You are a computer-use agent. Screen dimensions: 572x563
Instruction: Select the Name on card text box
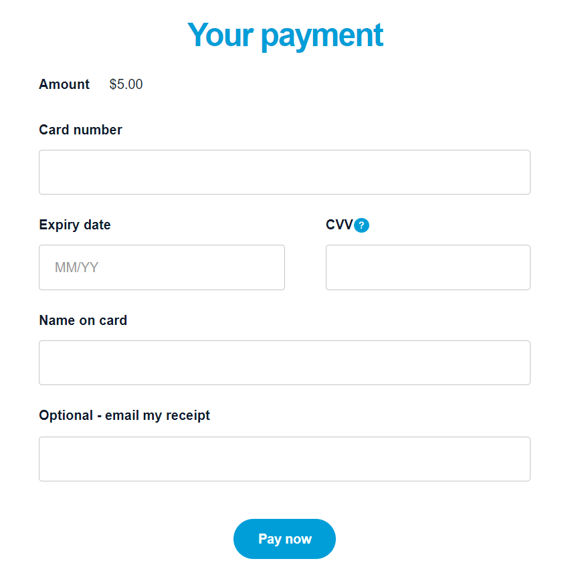coord(284,362)
